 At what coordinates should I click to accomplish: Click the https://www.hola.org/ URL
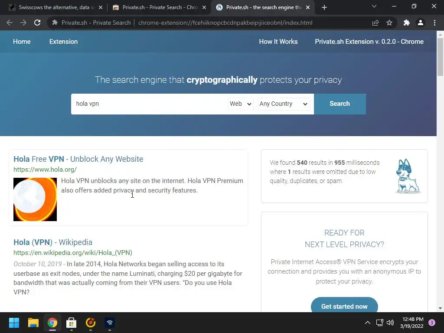click(45, 170)
